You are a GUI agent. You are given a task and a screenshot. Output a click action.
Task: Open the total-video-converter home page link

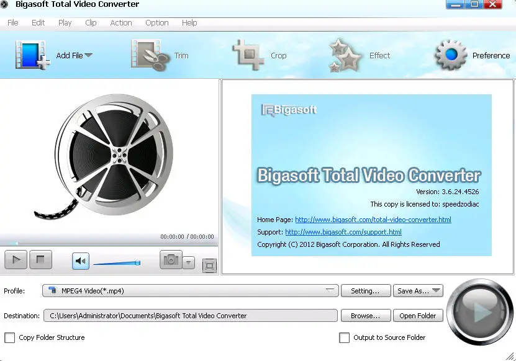[373, 220]
